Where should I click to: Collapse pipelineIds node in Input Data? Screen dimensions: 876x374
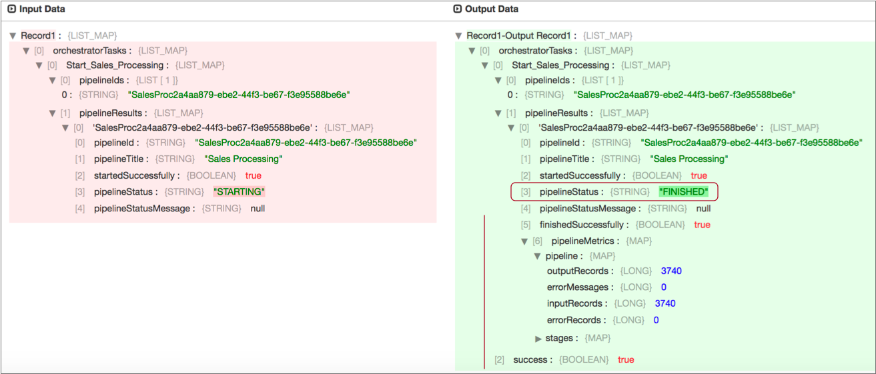tap(53, 80)
